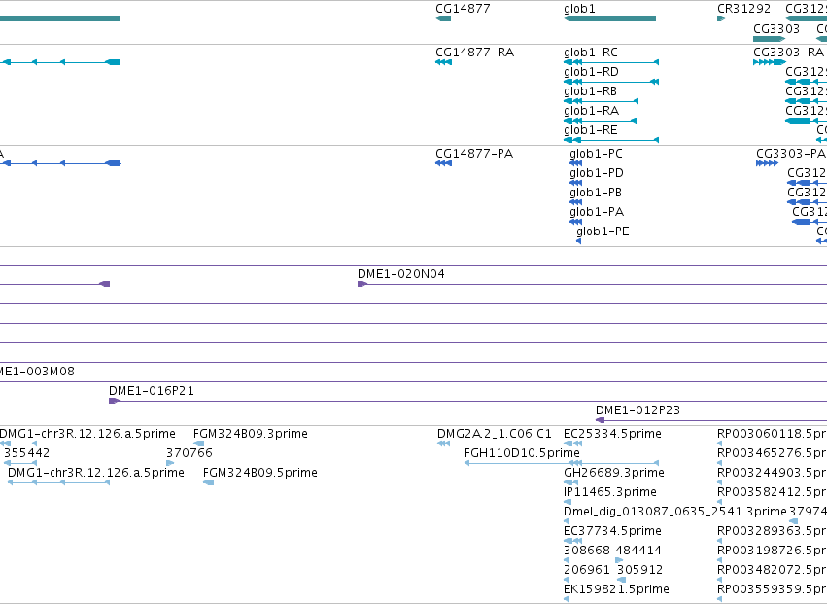This screenshot has width=827, height=604.
Task: Click the EC37734.5prime EST label
Action: pos(612,531)
